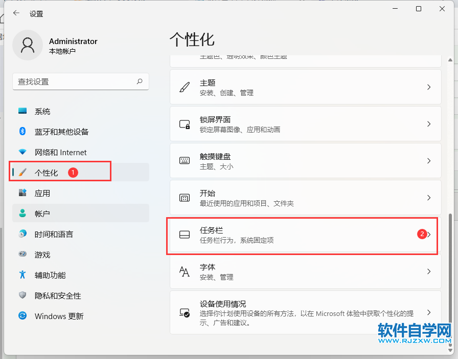Expand the 锁屏界面 lock screen chevron
The height and width of the screenshot is (359, 458).
[429, 124]
